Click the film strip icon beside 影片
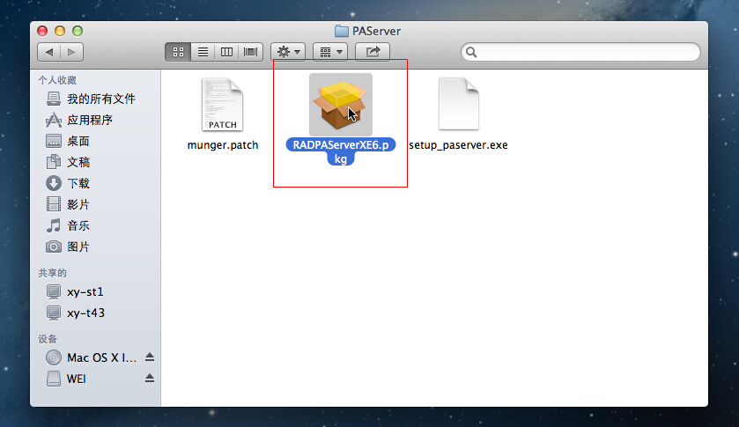 pyautogui.click(x=53, y=204)
